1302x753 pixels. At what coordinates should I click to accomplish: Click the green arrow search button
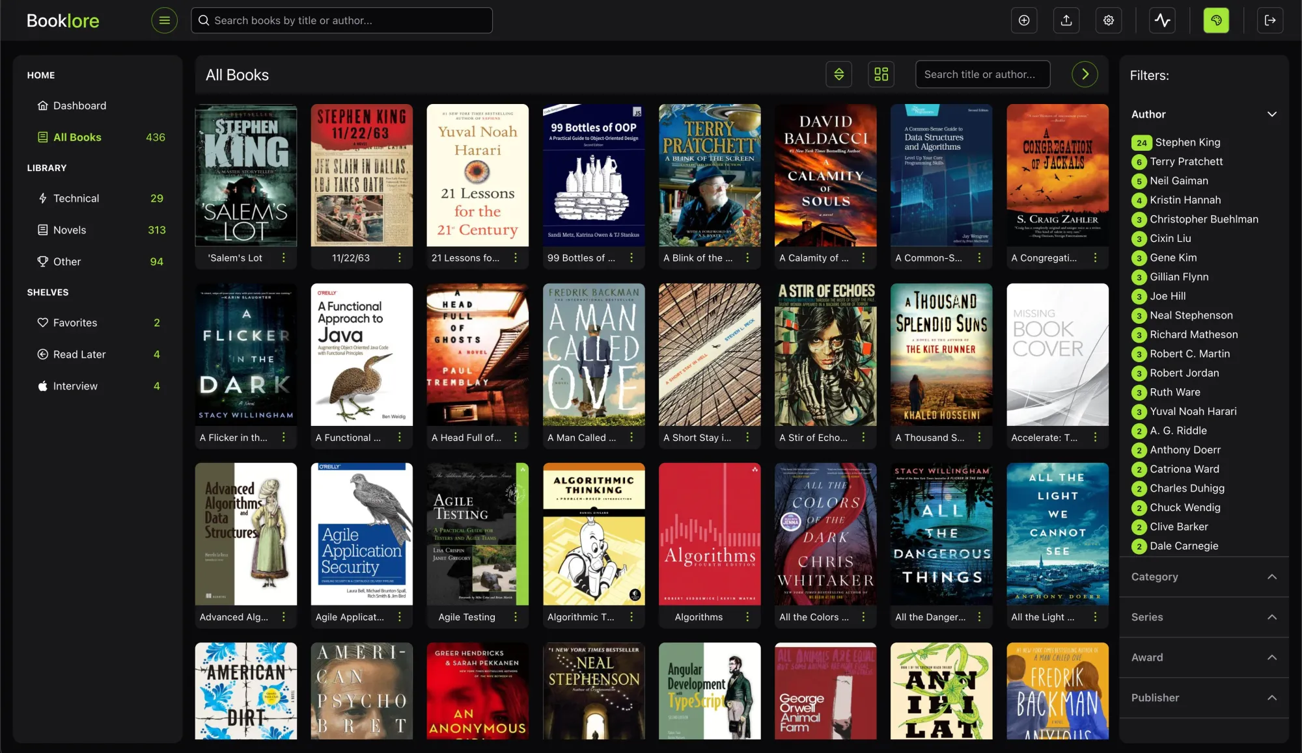pyautogui.click(x=1084, y=74)
